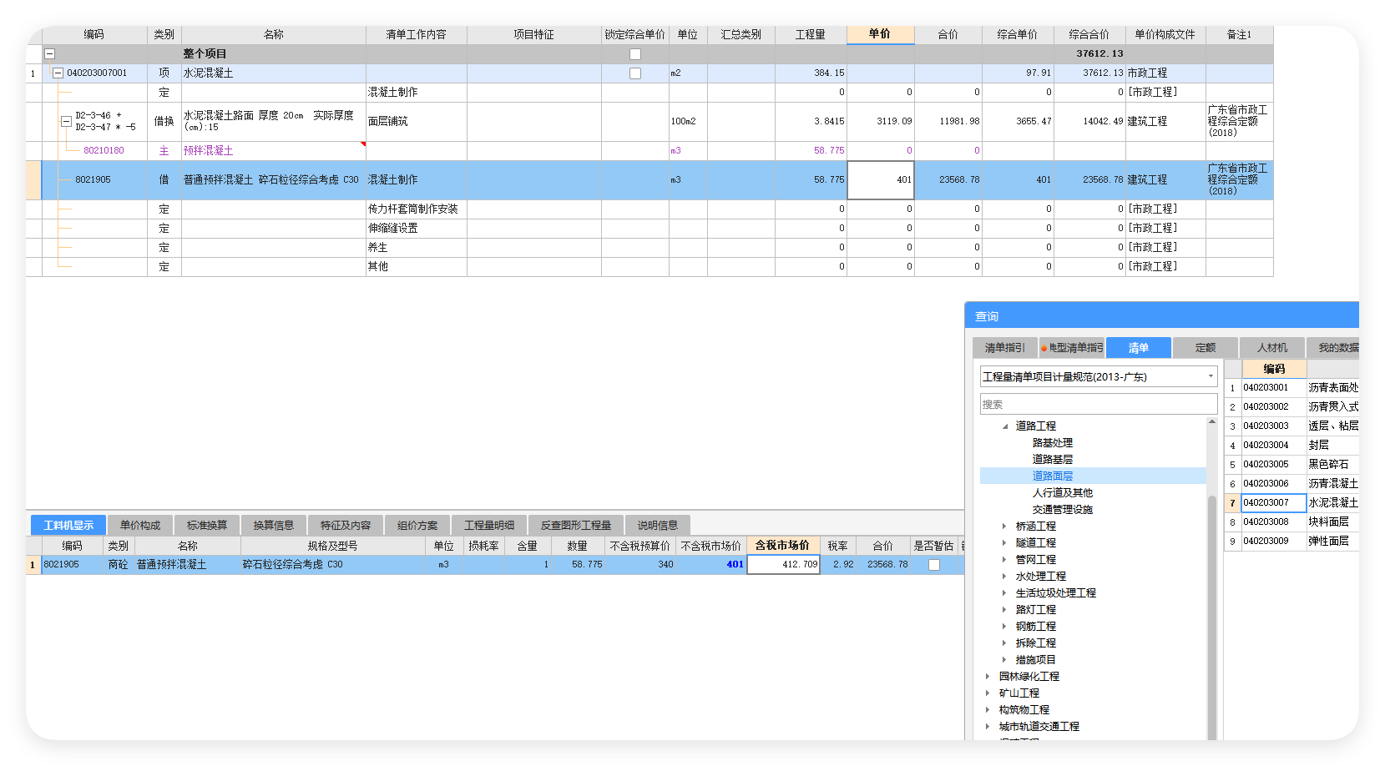Select list code 040203009 弹性面层
This screenshot has height=766, width=1385.
pos(1291,542)
